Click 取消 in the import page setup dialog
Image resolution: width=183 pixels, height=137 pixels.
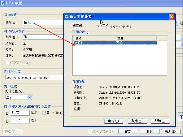tap(137, 121)
